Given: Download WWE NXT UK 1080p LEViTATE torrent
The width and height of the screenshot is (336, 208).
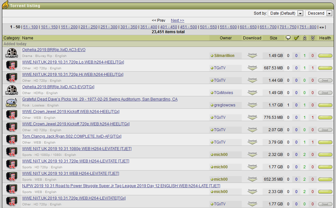Looking at the screenshot, I should [x=252, y=155].
